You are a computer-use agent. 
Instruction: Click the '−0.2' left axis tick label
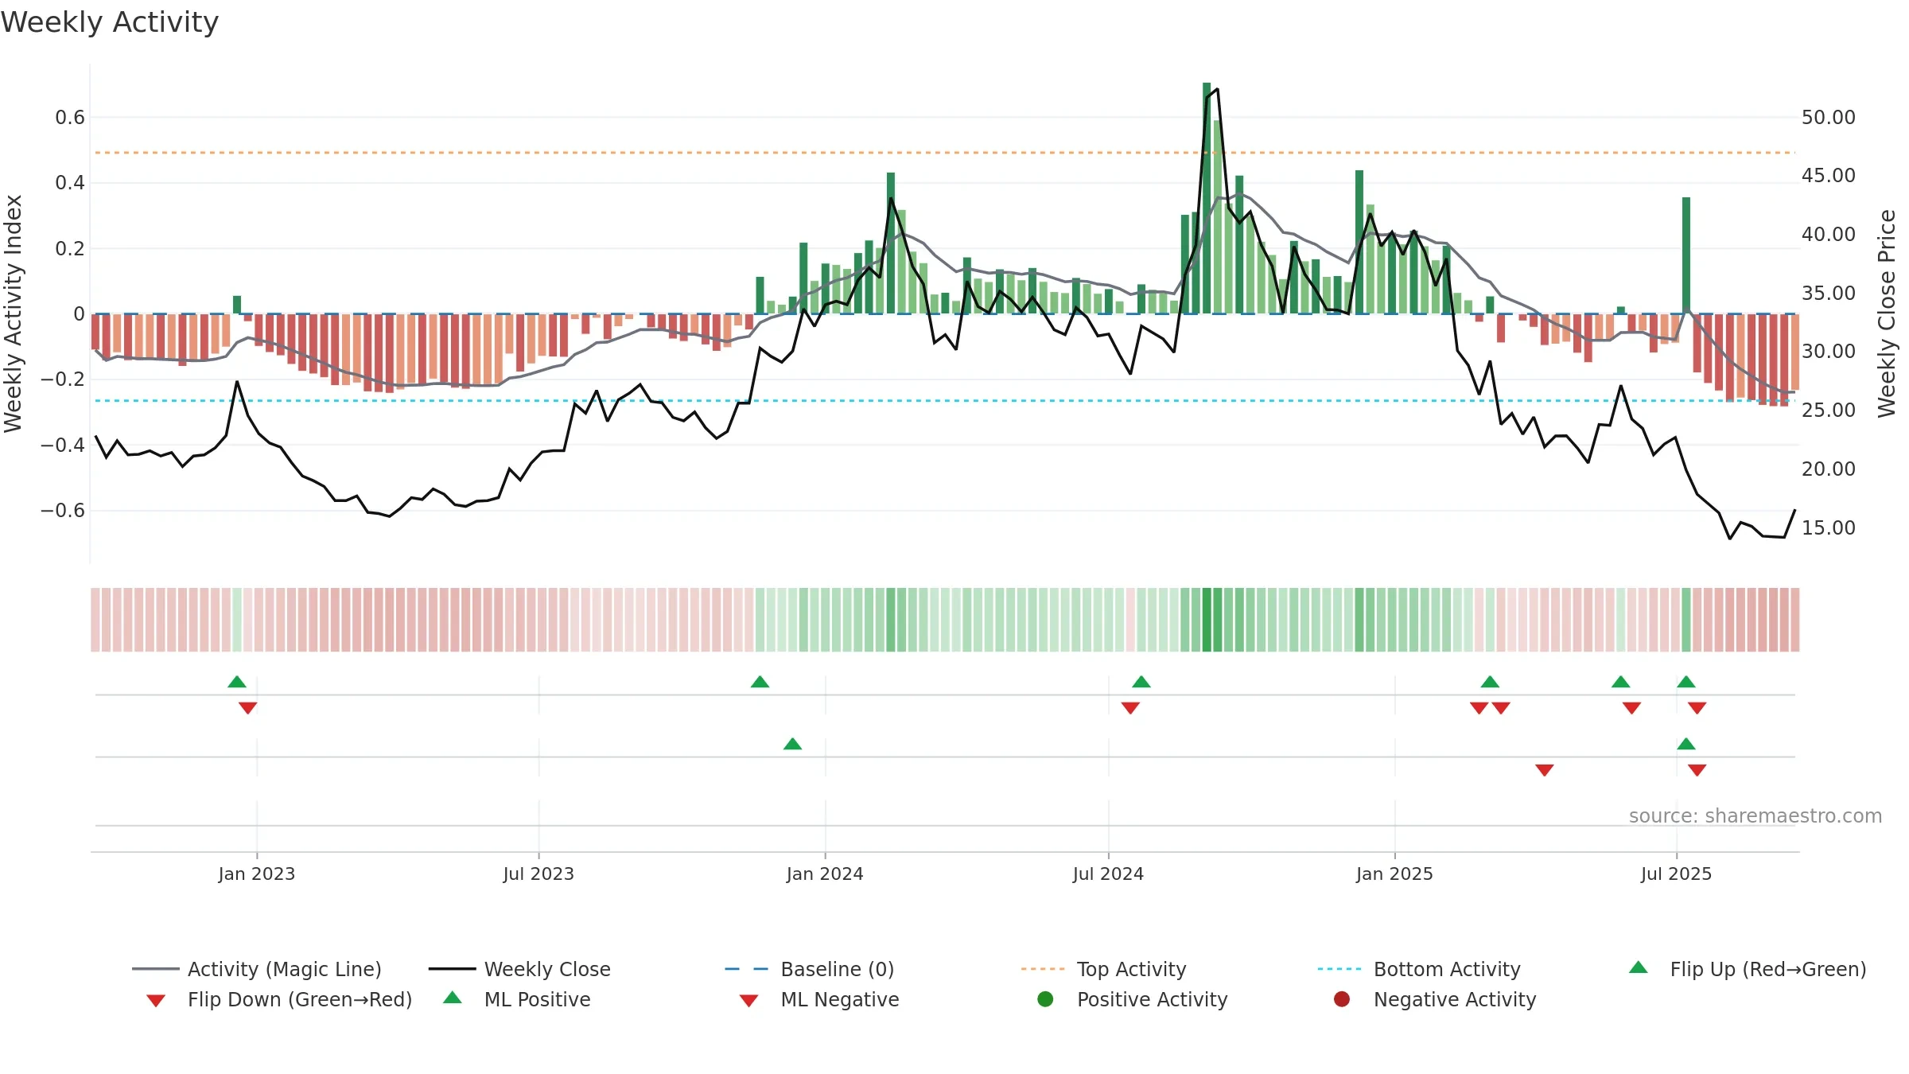click(63, 379)
